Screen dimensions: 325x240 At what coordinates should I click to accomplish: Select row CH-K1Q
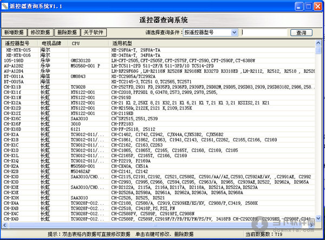158,161
